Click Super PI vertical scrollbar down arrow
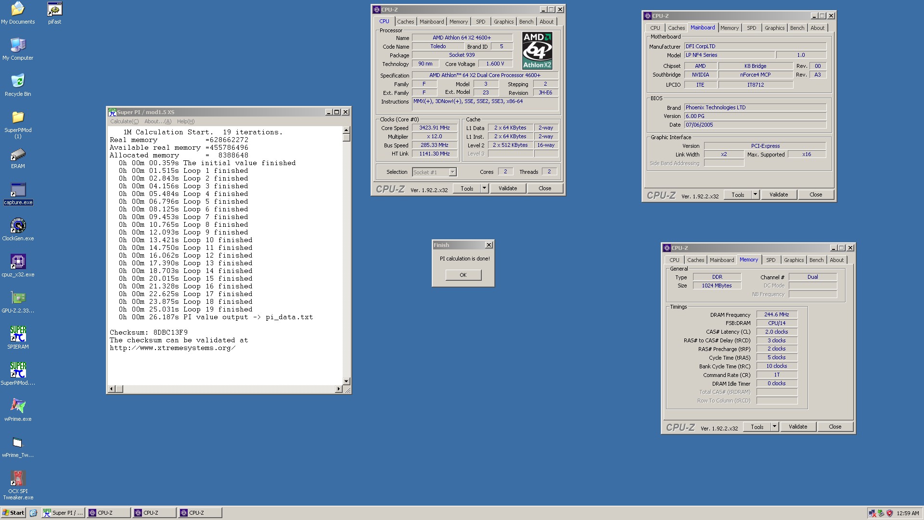 click(x=346, y=381)
